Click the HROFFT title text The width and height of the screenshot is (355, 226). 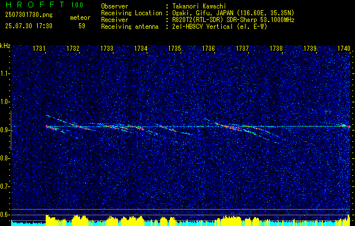point(35,5)
